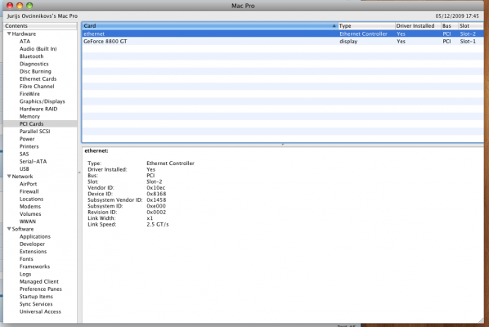Select Firewall under Network

(29, 191)
